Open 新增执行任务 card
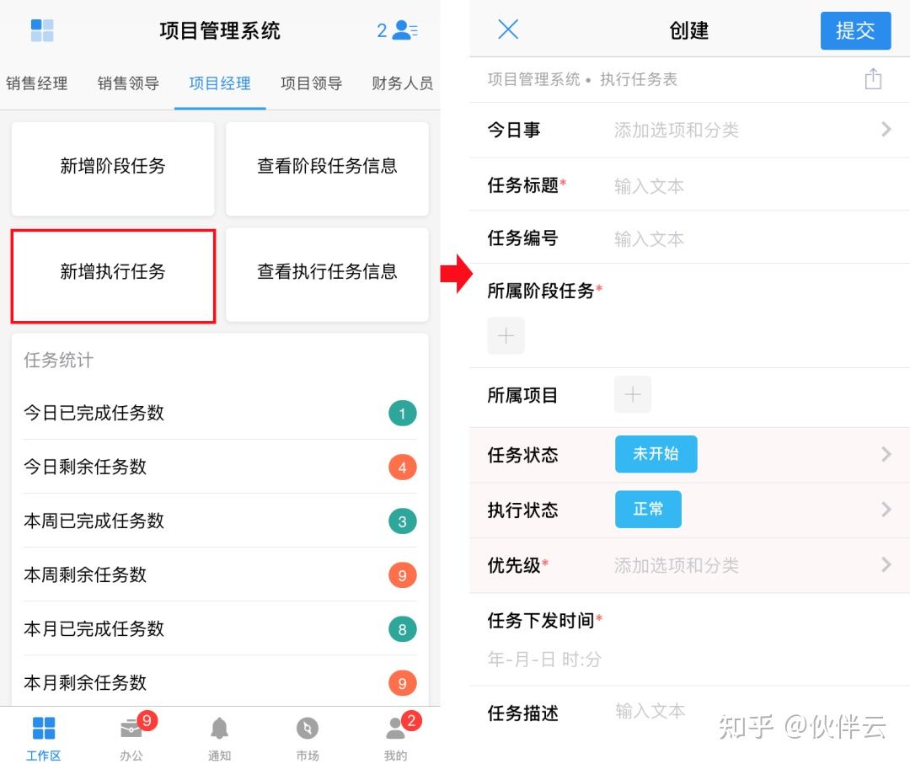 click(113, 275)
